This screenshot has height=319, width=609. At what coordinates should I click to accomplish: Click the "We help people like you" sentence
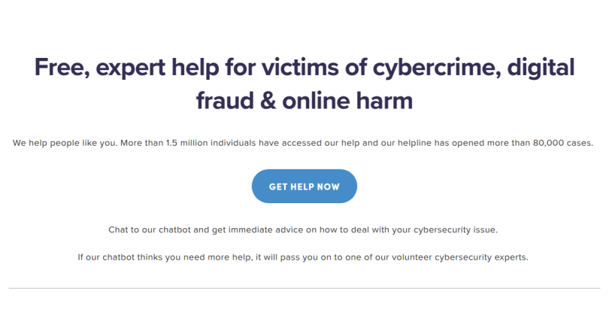coord(65,143)
